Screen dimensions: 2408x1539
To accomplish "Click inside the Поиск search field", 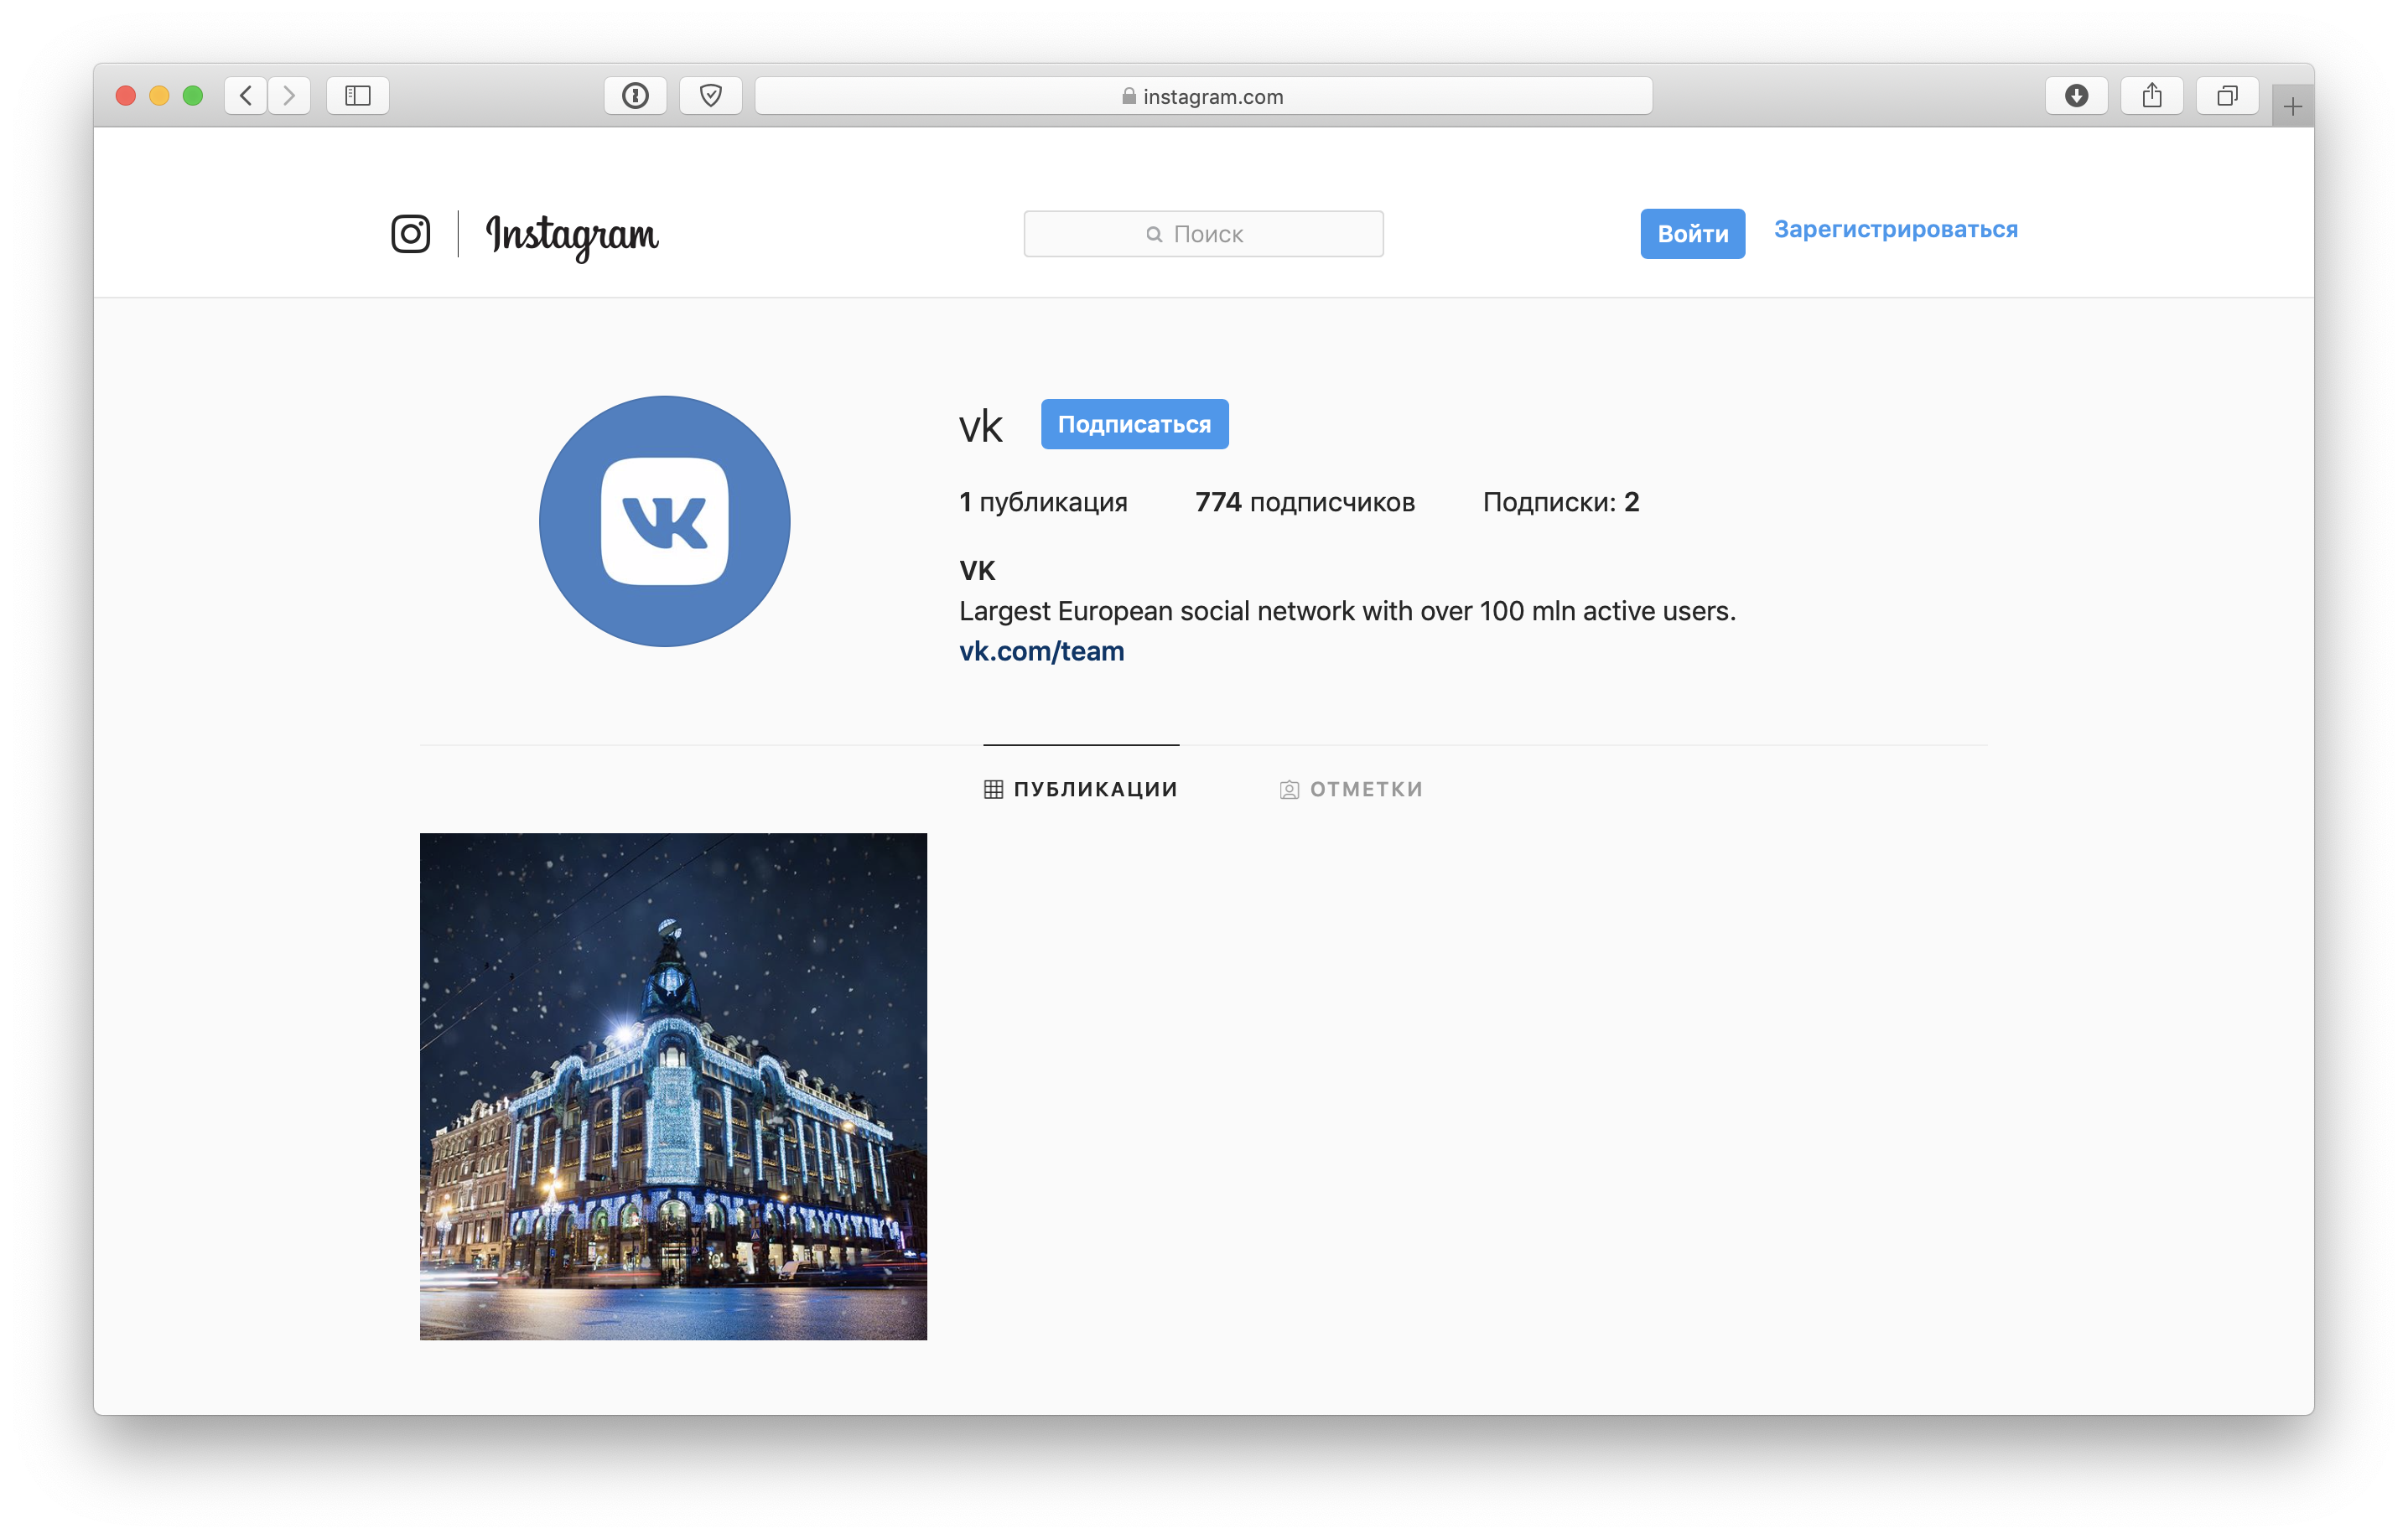I will pos(1204,233).
